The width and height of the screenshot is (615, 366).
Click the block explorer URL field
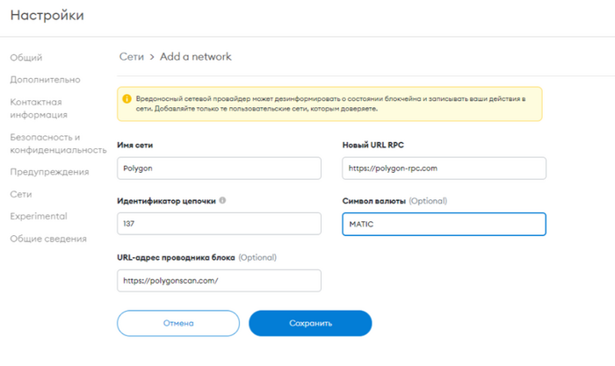[x=219, y=281]
